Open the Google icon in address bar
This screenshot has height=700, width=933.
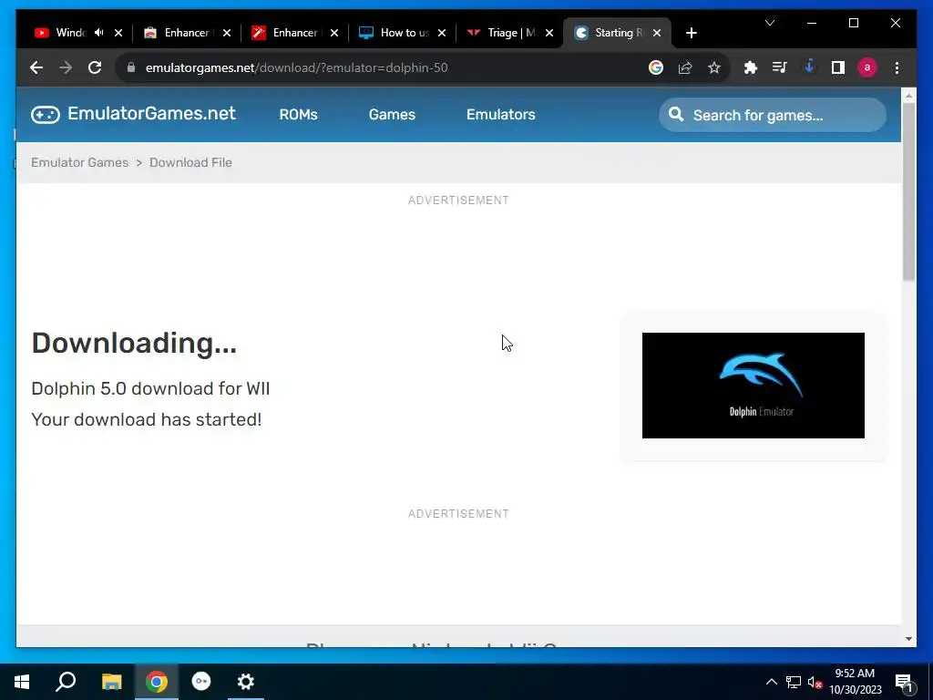pos(656,67)
